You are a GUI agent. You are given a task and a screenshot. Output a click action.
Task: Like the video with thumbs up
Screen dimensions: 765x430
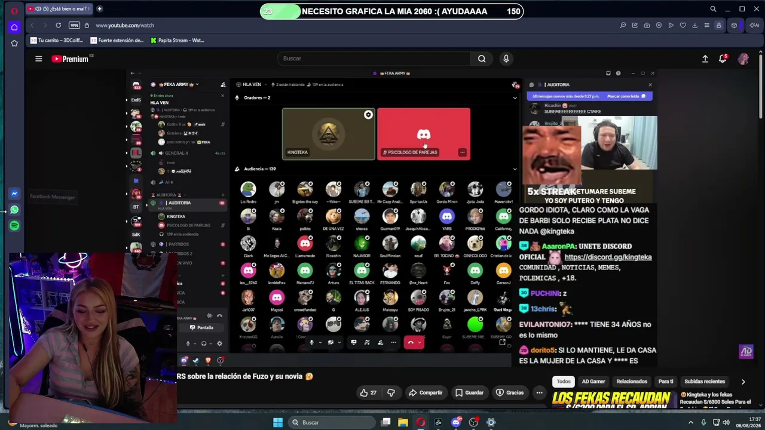click(x=368, y=392)
